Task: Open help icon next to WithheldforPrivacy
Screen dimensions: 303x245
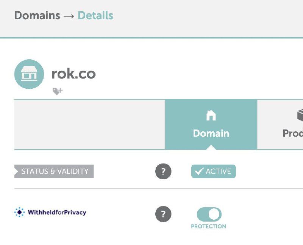Action: pyautogui.click(x=163, y=214)
